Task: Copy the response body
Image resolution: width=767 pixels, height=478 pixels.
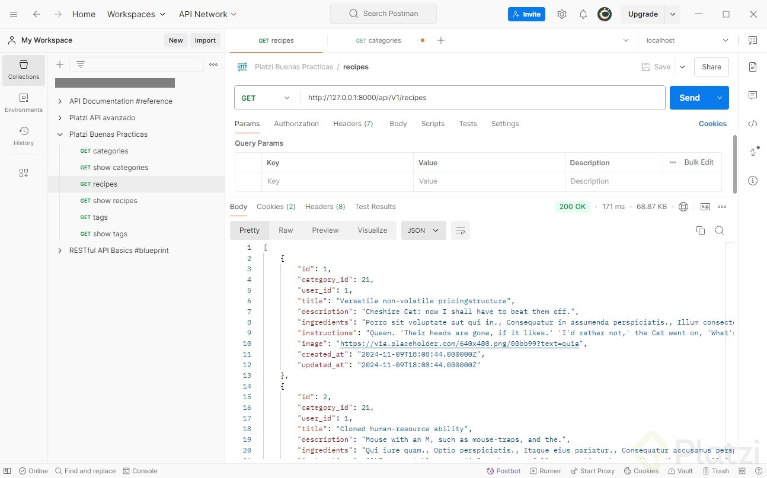Action: [701, 230]
